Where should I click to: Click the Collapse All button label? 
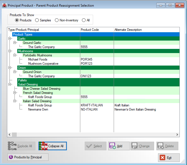(56, 146)
